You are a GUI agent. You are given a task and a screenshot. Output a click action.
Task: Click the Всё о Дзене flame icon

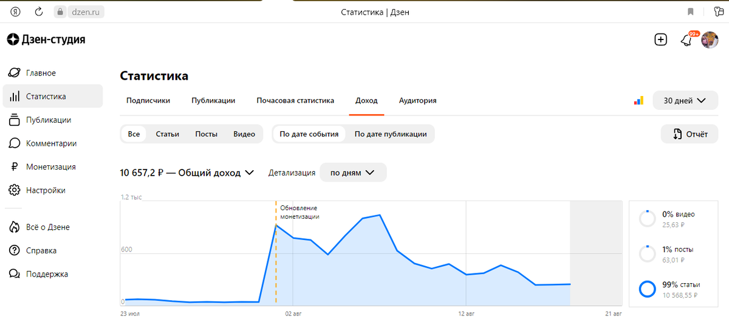[15, 227]
